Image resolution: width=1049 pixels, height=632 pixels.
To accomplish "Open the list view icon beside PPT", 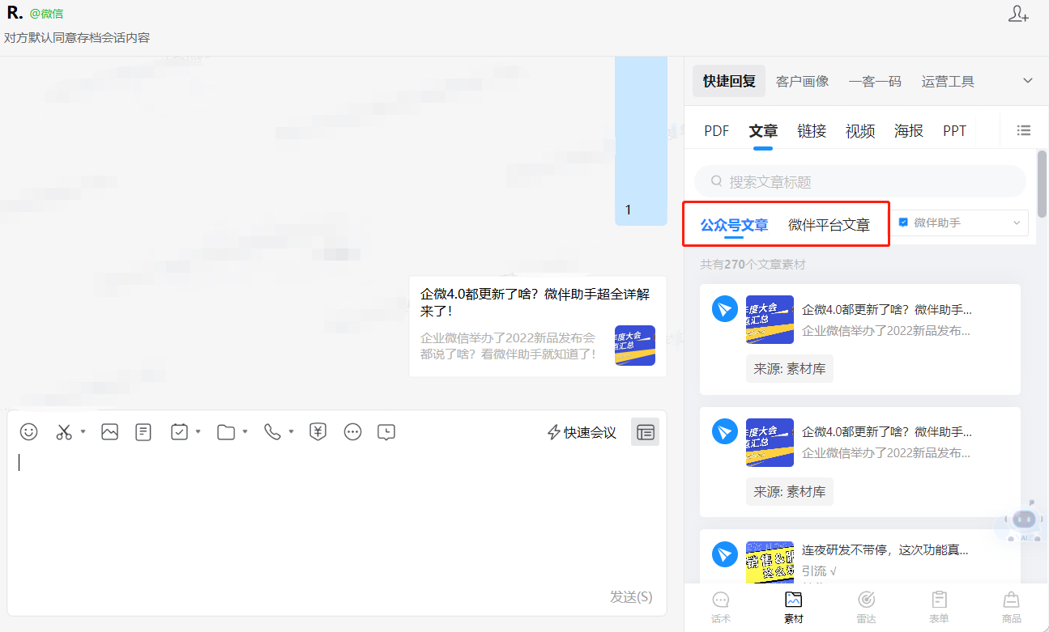I will (1024, 130).
